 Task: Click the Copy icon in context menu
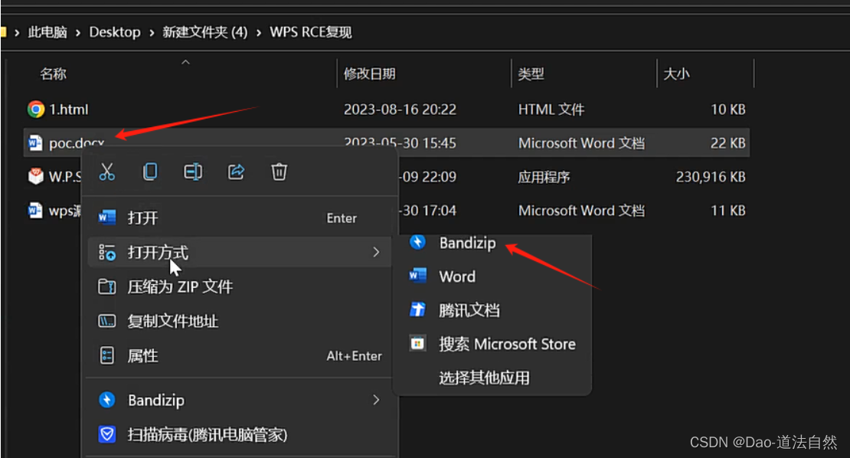(x=150, y=172)
